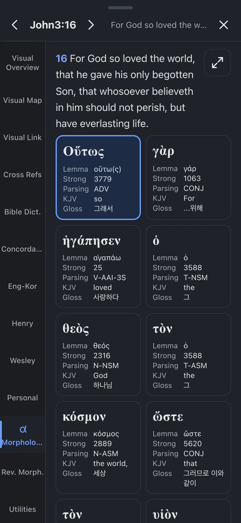Screen dimensions: 241x523
Task: Tap the alpha Morphology icon in sidebar
Action: (x=23, y=429)
